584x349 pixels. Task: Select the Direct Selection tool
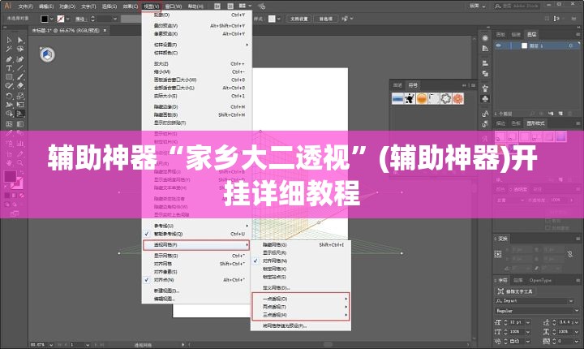pyautogui.click(x=20, y=40)
